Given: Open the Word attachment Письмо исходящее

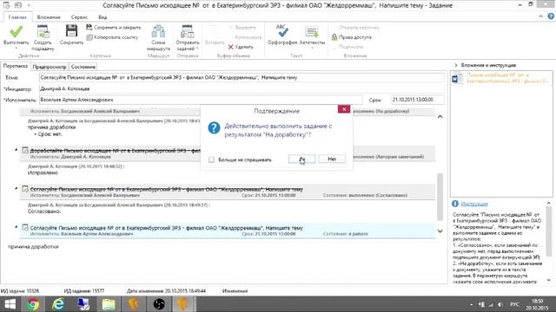Looking at the screenshot, I should (x=501, y=78).
